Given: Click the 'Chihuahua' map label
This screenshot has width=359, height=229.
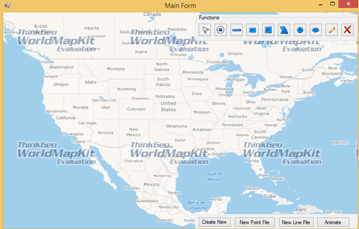Looking at the screenshot, I should click(x=134, y=161).
